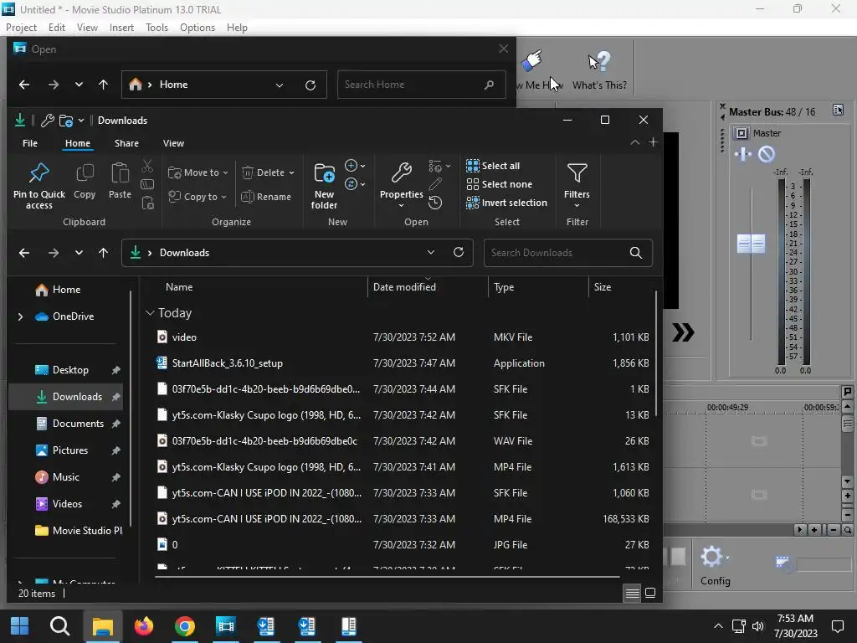
Task: Click the Master FX icon in Master Bus
Action: coord(743,154)
